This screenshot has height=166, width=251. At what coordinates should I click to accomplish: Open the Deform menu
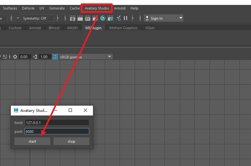tap(28, 8)
